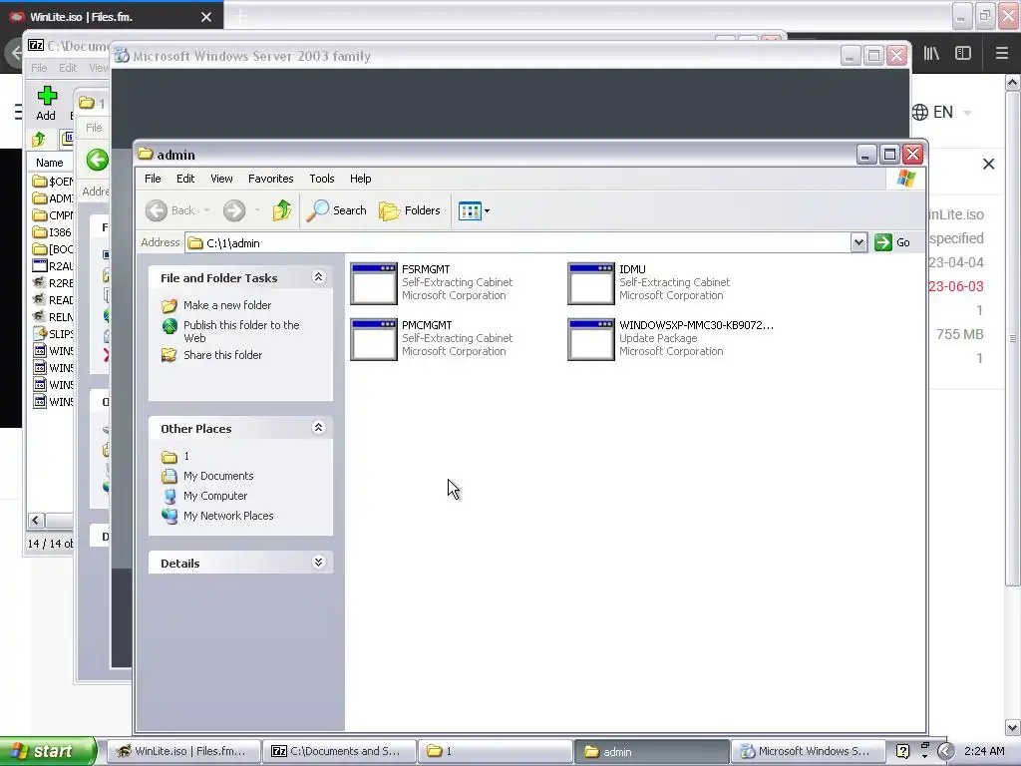Viewport: 1021px width, 766px height.
Task: Open the Tools menu
Action: pos(322,179)
